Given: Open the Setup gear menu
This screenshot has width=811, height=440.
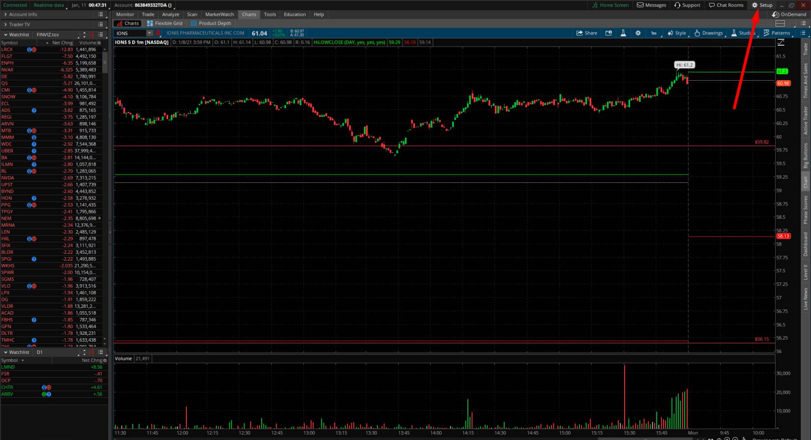Looking at the screenshot, I should [x=762, y=5].
